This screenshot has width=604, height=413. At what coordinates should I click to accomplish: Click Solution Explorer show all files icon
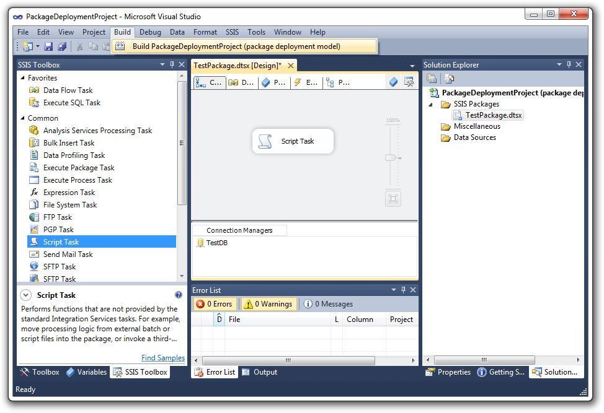click(x=449, y=79)
